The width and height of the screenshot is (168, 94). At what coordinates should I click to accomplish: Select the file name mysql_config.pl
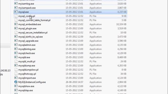pyautogui.click(x=27, y=16)
